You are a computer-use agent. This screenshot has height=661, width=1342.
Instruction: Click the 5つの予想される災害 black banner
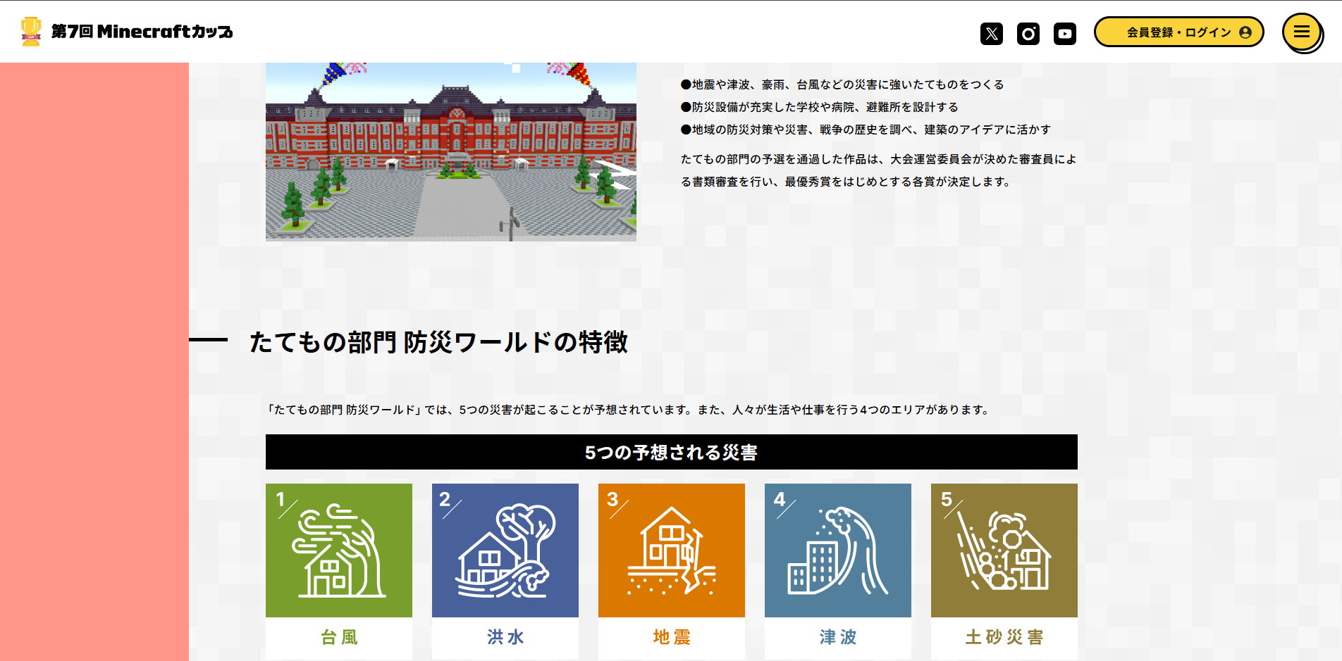point(672,452)
